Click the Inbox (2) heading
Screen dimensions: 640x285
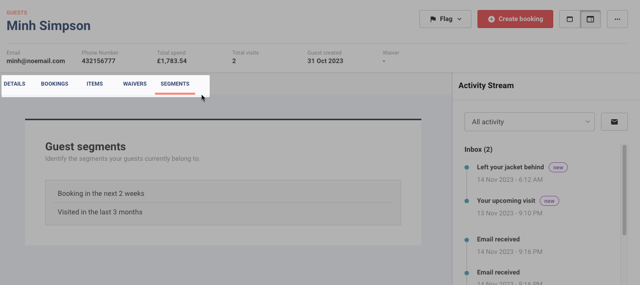(x=478, y=149)
